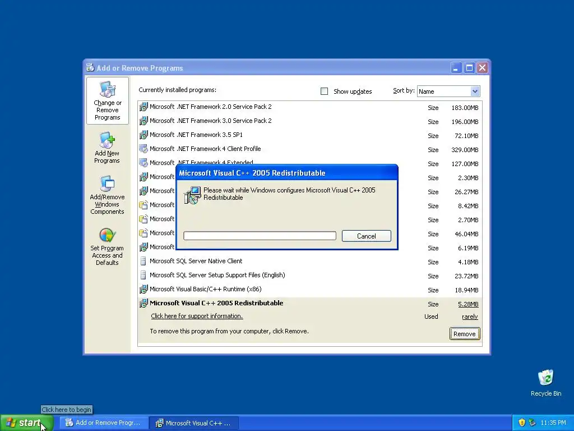Select Microsoft SQL Server Setup Support Files (English)

[x=309, y=275]
